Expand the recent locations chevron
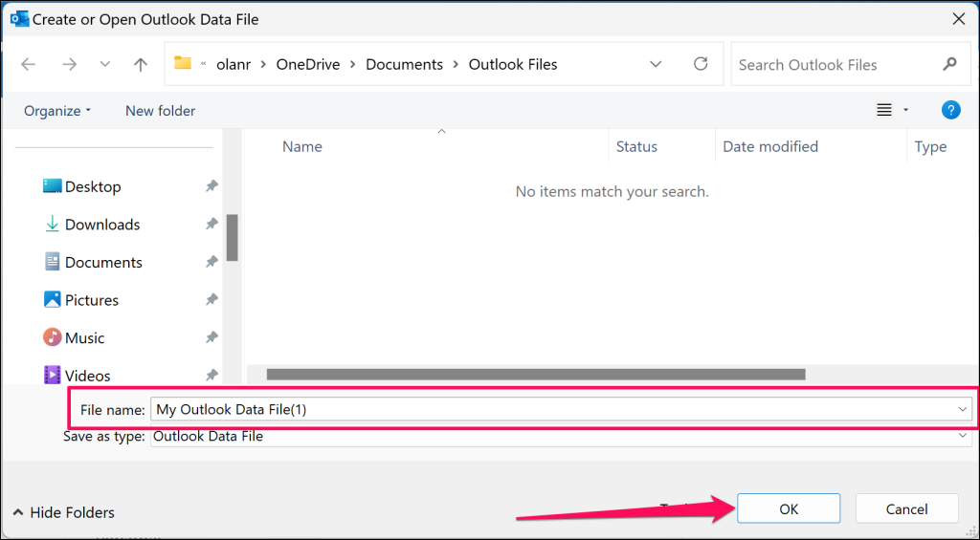 pyautogui.click(x=104, y=65)
